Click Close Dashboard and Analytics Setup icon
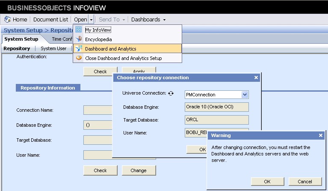 click(x=79, y=58)
